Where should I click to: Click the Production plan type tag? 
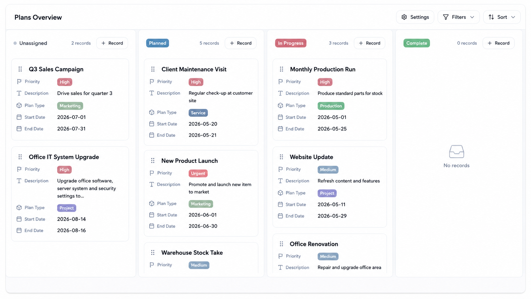coord(331,106)
